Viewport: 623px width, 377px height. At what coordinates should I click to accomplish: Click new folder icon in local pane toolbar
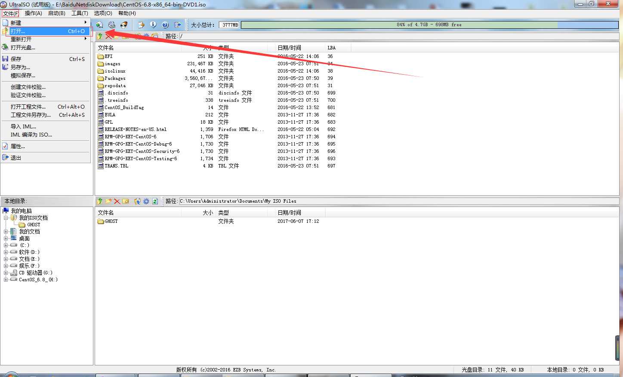tap(108, 201)
